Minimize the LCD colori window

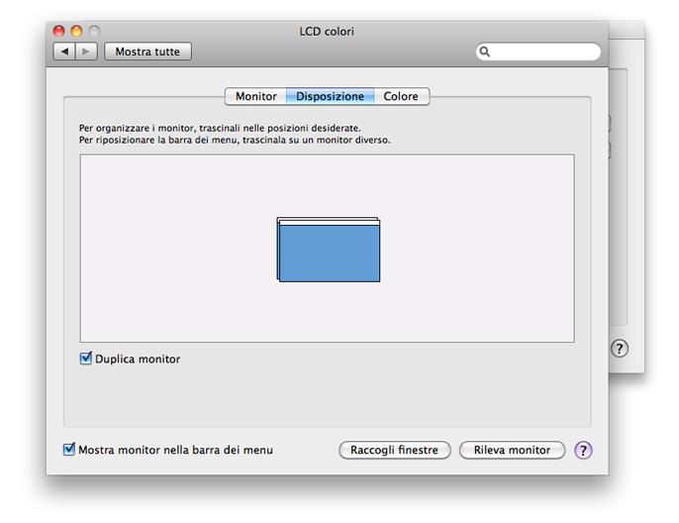(x=76, y=31)
